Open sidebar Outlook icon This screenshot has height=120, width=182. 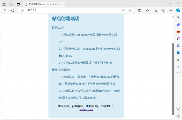point(178,53)
